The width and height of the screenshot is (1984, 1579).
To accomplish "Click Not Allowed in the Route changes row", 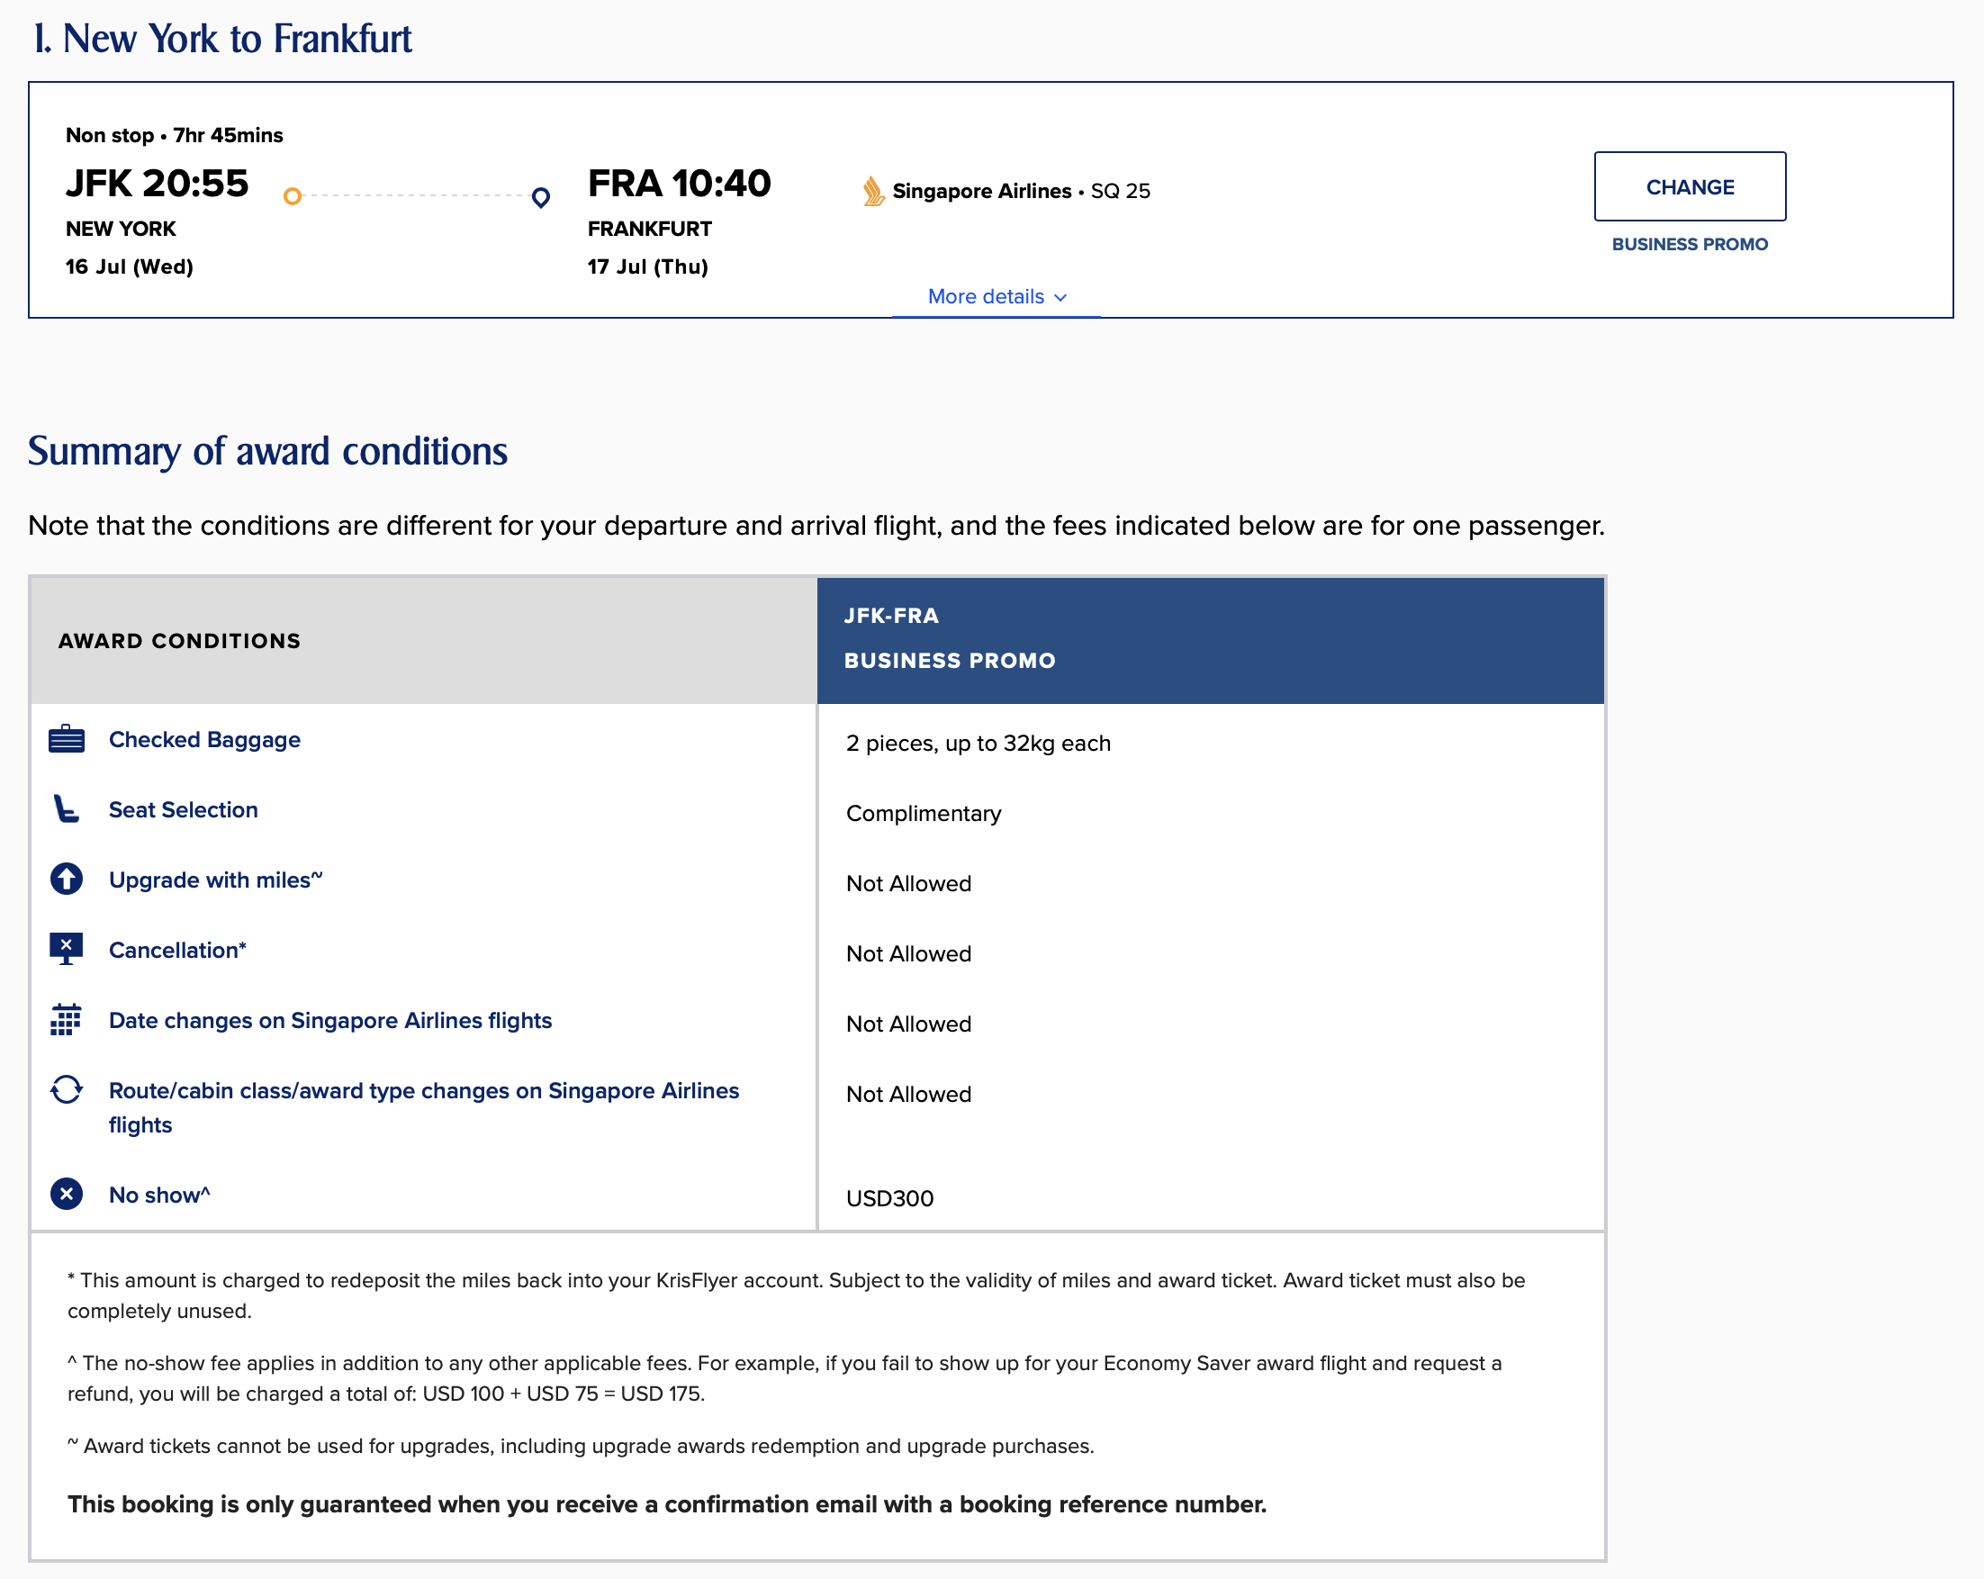I will point(908,1094).
